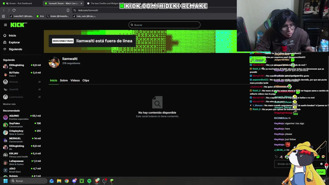Click the 219 seguidores text

coord(71,63)
